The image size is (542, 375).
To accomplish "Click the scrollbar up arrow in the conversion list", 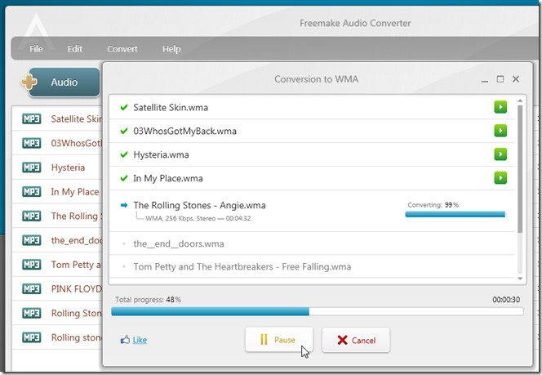I will coord(520,100).
